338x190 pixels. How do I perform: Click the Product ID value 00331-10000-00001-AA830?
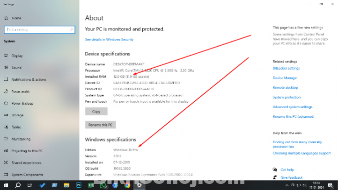pyautogui.click(x=133, y=89)
